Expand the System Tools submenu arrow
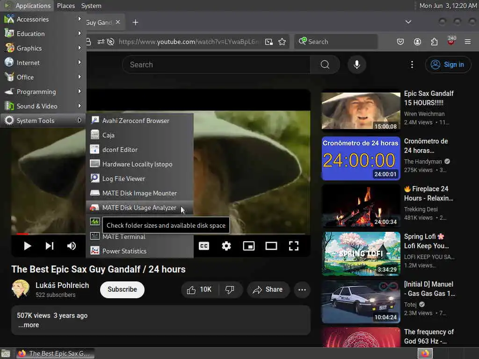479x359 pixels. (x=80, y=121)
